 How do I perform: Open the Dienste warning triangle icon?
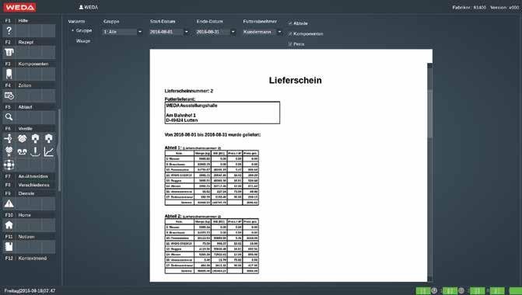(x=9, y=203)
